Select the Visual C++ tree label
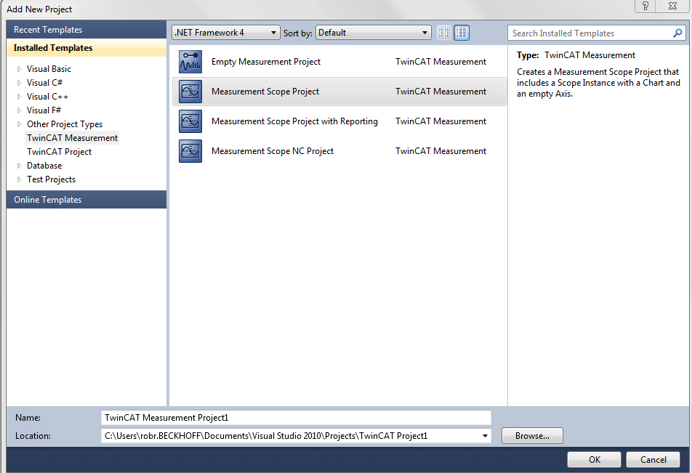The height and width of the screenshot is (473, 692). coord(47,97)
